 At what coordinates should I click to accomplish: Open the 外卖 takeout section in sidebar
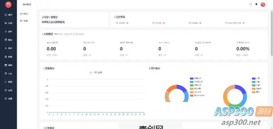tap(8, 23)
